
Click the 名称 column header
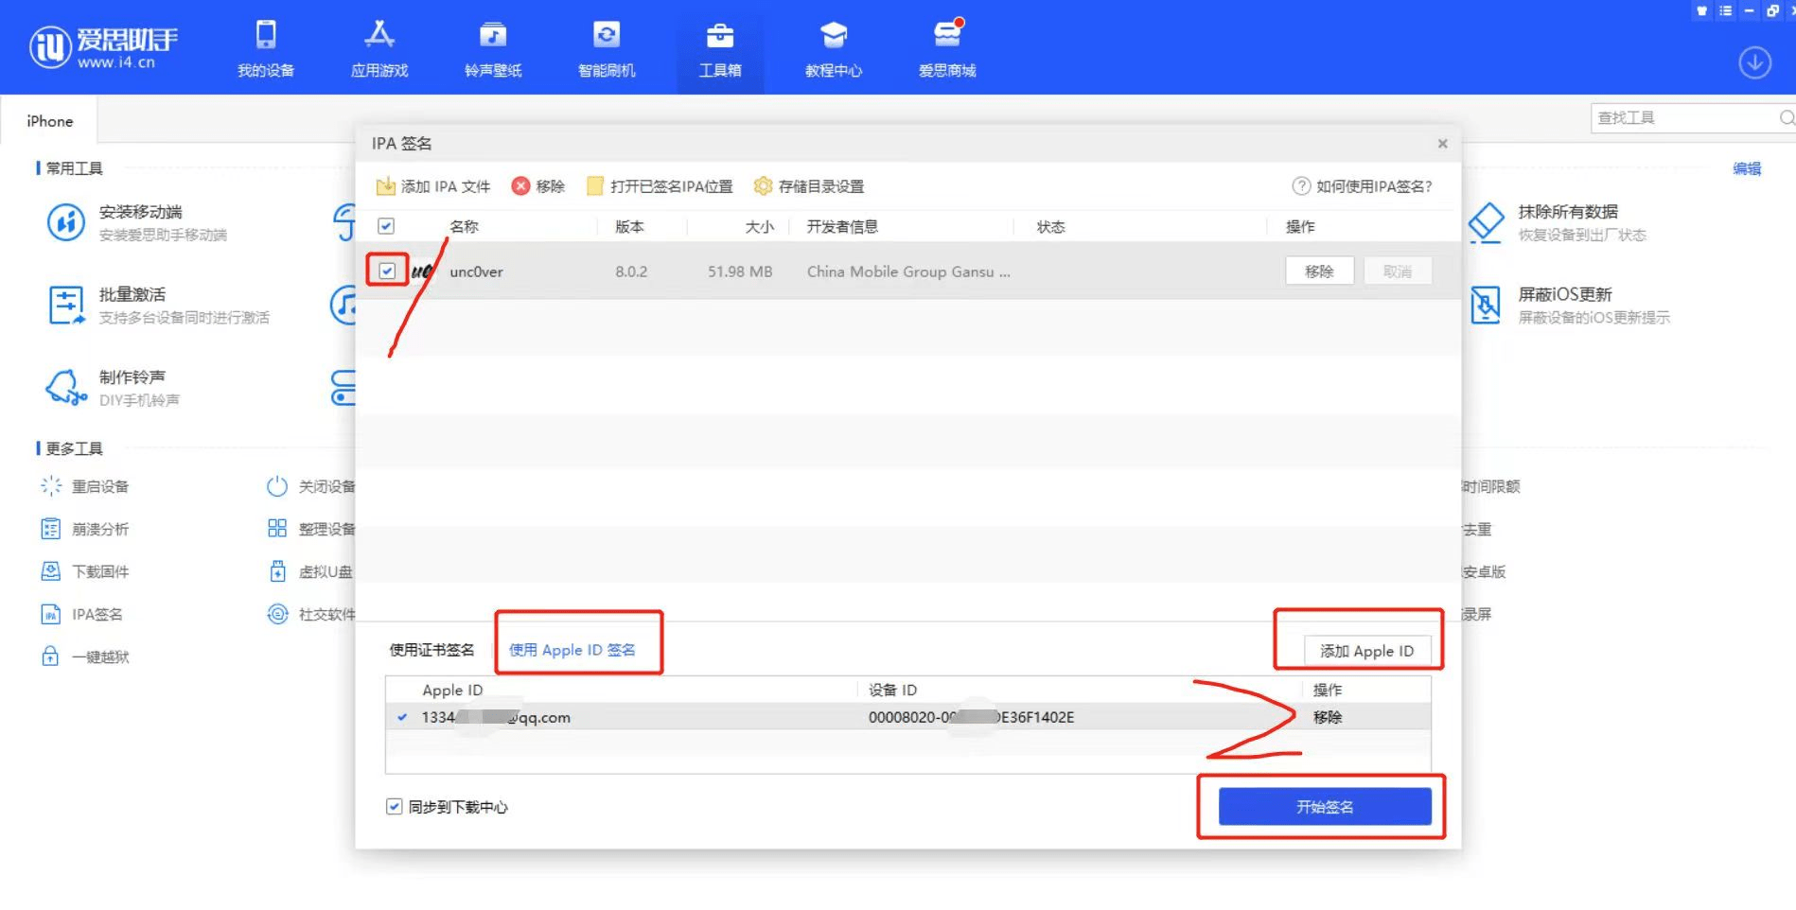464,227
